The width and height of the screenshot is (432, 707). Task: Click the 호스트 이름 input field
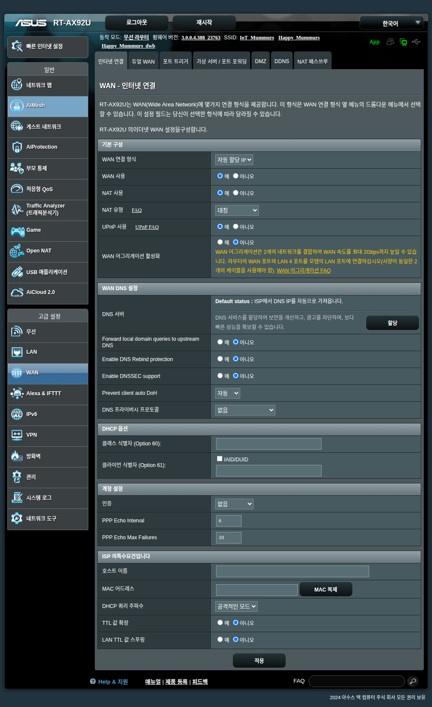tap(292, 571)
